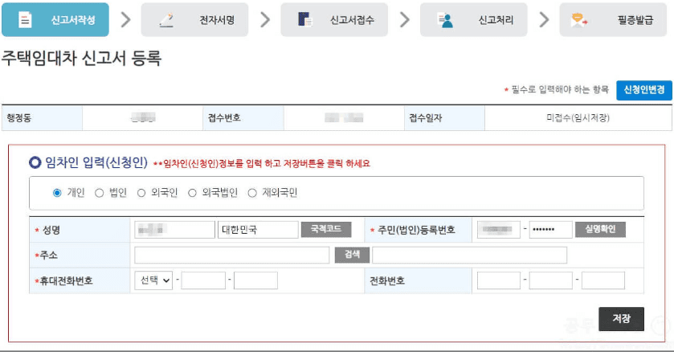Click the 주택임대차 신고서 등록 heading
Image resolution: width=674 pixels, height=352 pixels.
pos(81,58)
